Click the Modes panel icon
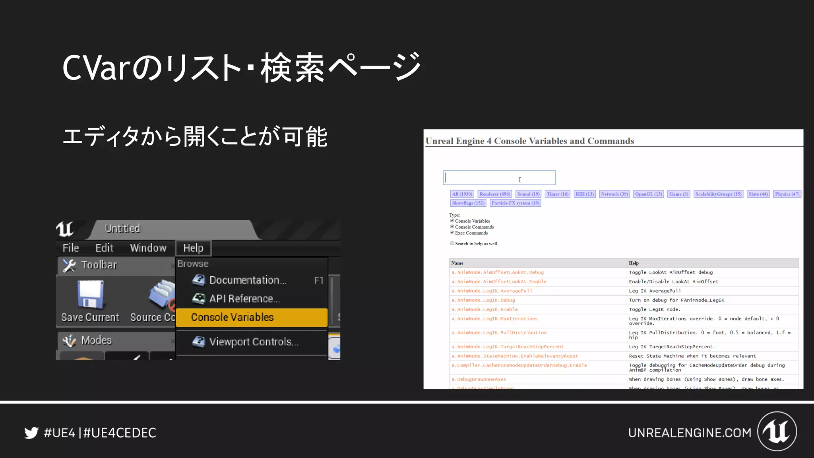Image resolution: width=814 pixels, height=458 pixels. point(70,341)
